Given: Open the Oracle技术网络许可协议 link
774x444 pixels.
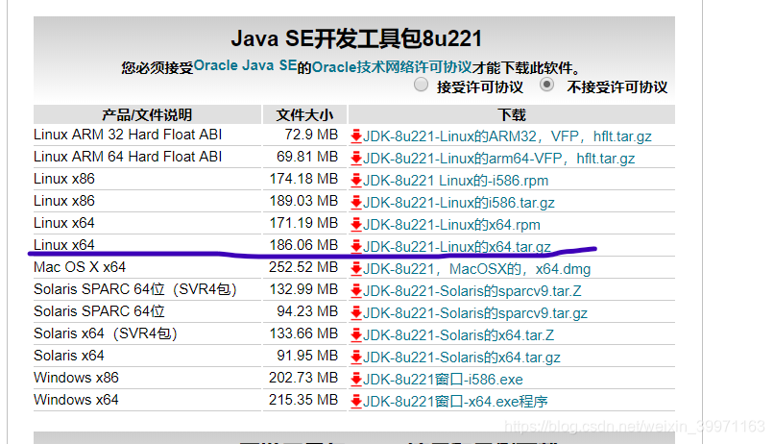Looking at the screenshot, I should 392,66.
